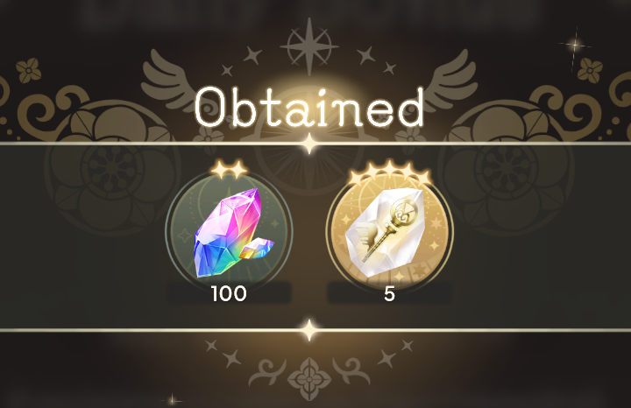Click the two-star rarity above rainbow crystal
631x408 pixels.
(229, 169)
